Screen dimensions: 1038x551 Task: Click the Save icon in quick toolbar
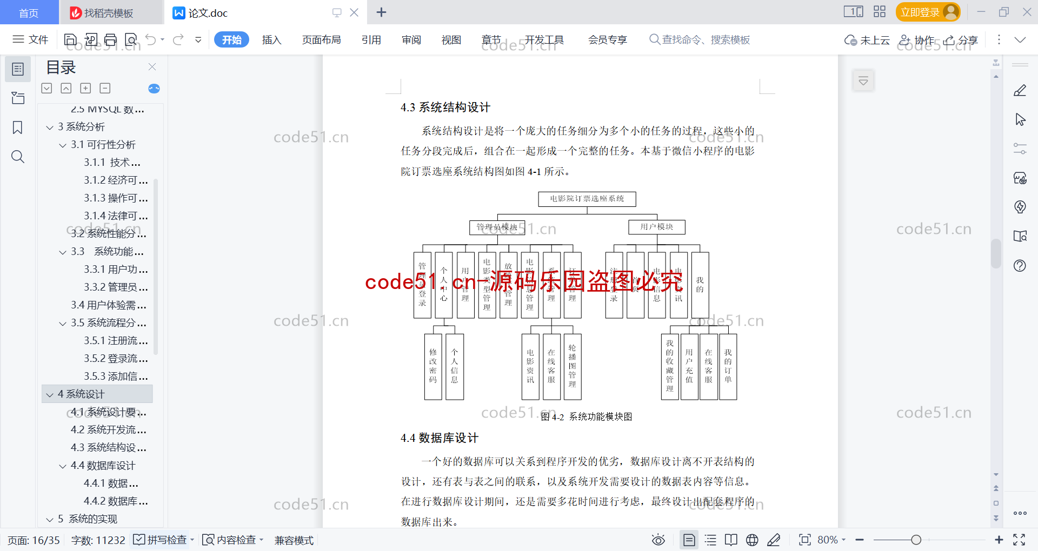[x=70, y=39]
